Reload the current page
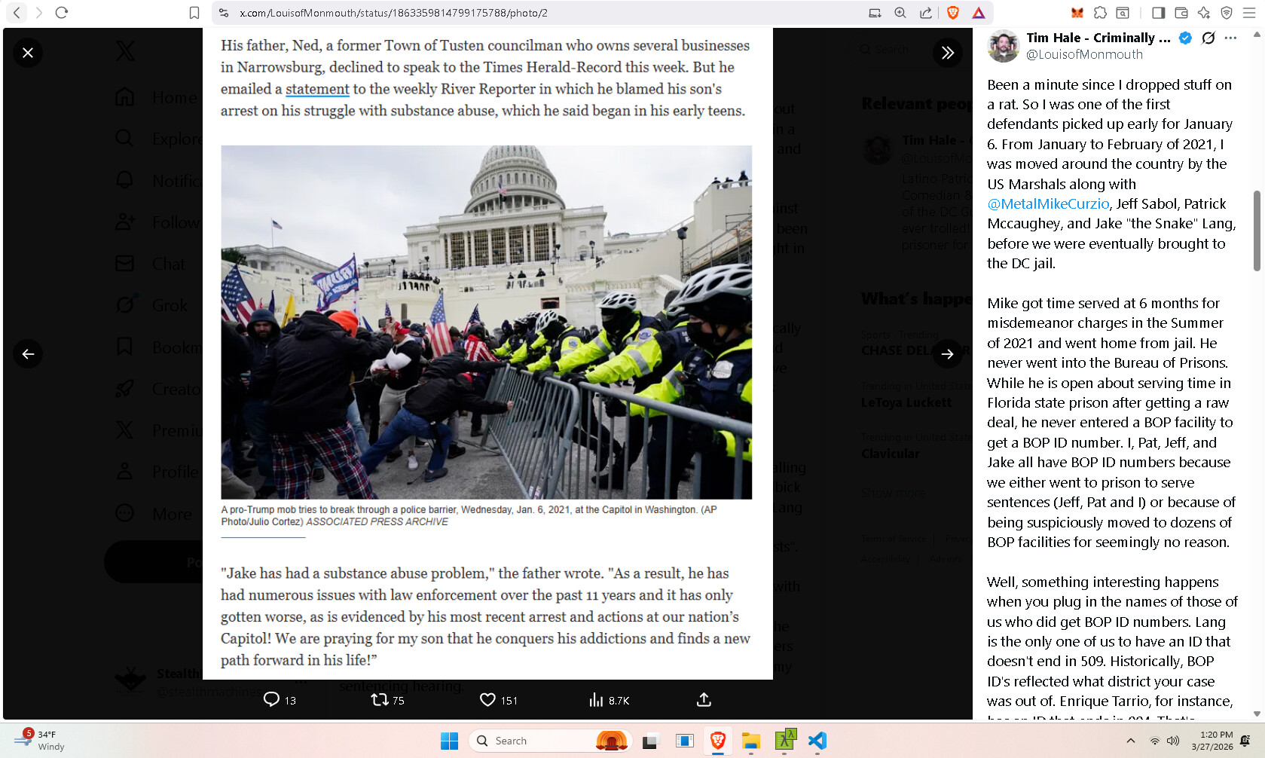The image size is (1265, 758). point(62,13)
